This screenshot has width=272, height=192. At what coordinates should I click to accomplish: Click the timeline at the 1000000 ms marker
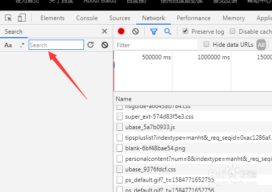(214, 57)
